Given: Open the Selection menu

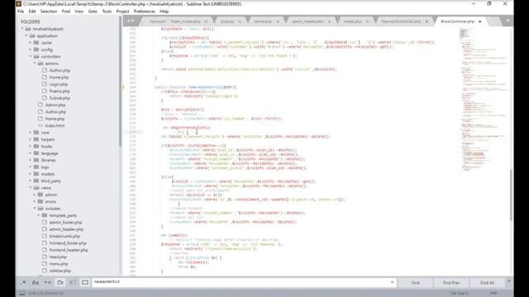Looking at the screenshot, I should pos(49,12).
